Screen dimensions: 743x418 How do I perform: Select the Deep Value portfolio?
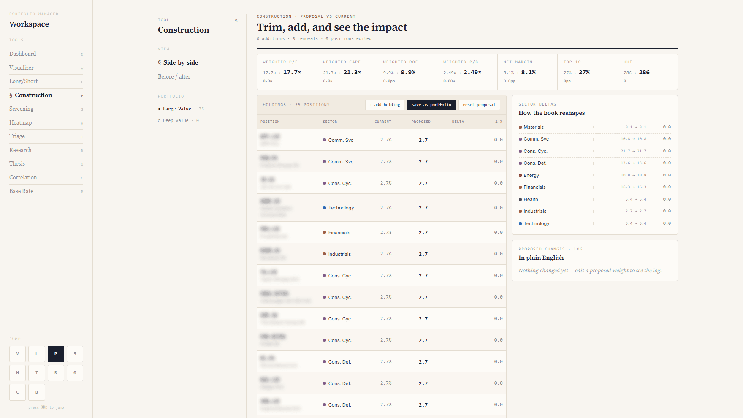click(x=198, y=121)
